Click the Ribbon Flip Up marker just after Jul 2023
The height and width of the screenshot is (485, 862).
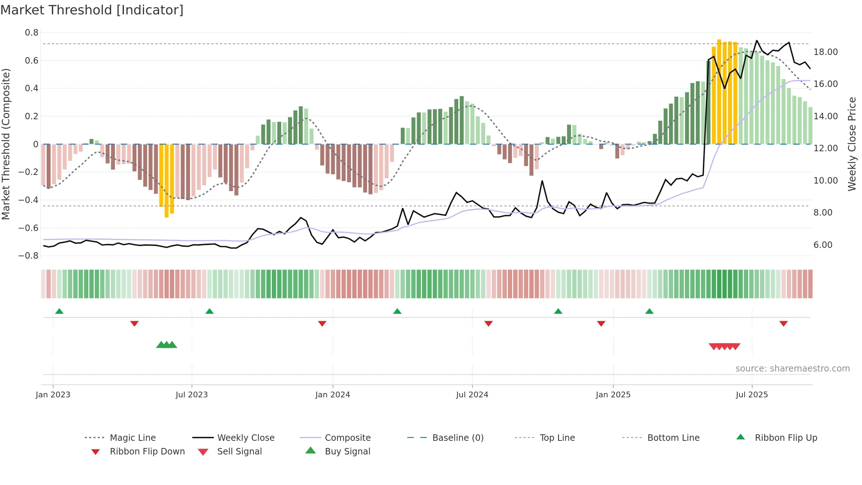tap(209, 311)
